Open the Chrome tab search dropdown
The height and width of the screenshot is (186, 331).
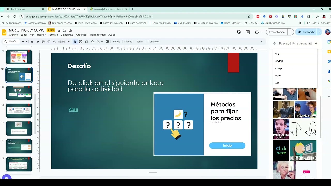coord(2,9)
